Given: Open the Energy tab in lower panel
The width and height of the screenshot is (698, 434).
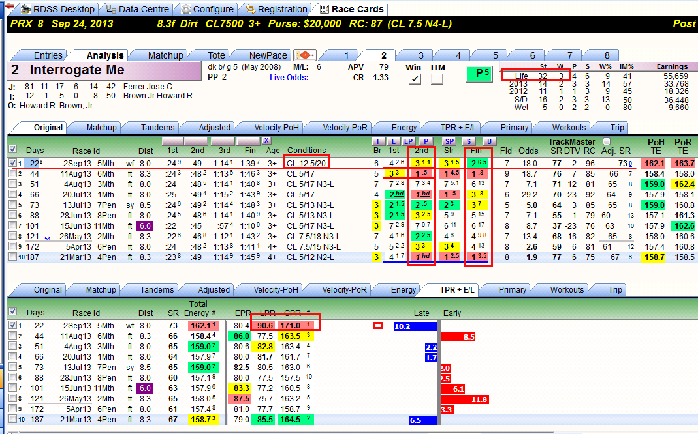Looking at the screenshot, I should click(404, 289).
